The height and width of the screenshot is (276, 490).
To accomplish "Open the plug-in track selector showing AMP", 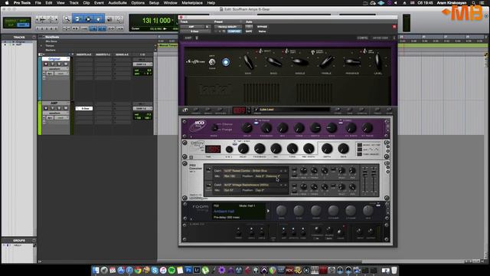I will 192,27.
